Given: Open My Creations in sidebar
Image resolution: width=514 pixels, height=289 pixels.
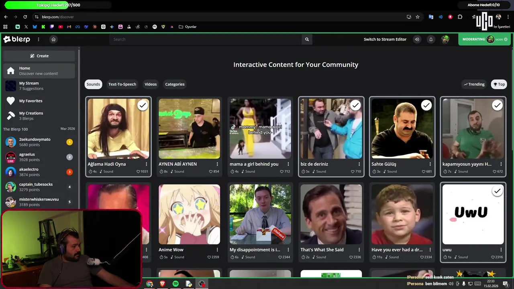Looking at the screenshot, I should pyautogui.click(x=39, y=116).
